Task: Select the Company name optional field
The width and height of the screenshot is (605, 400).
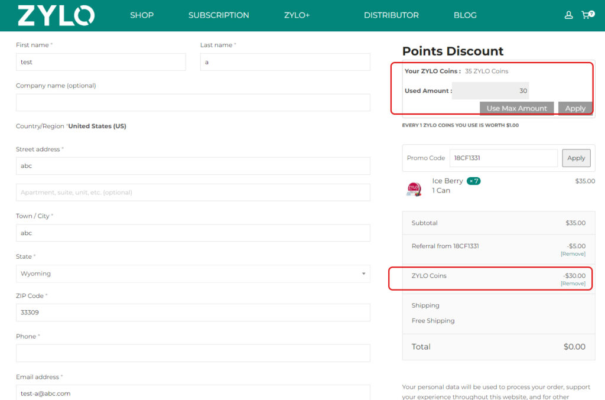Action: coord(193,102)
